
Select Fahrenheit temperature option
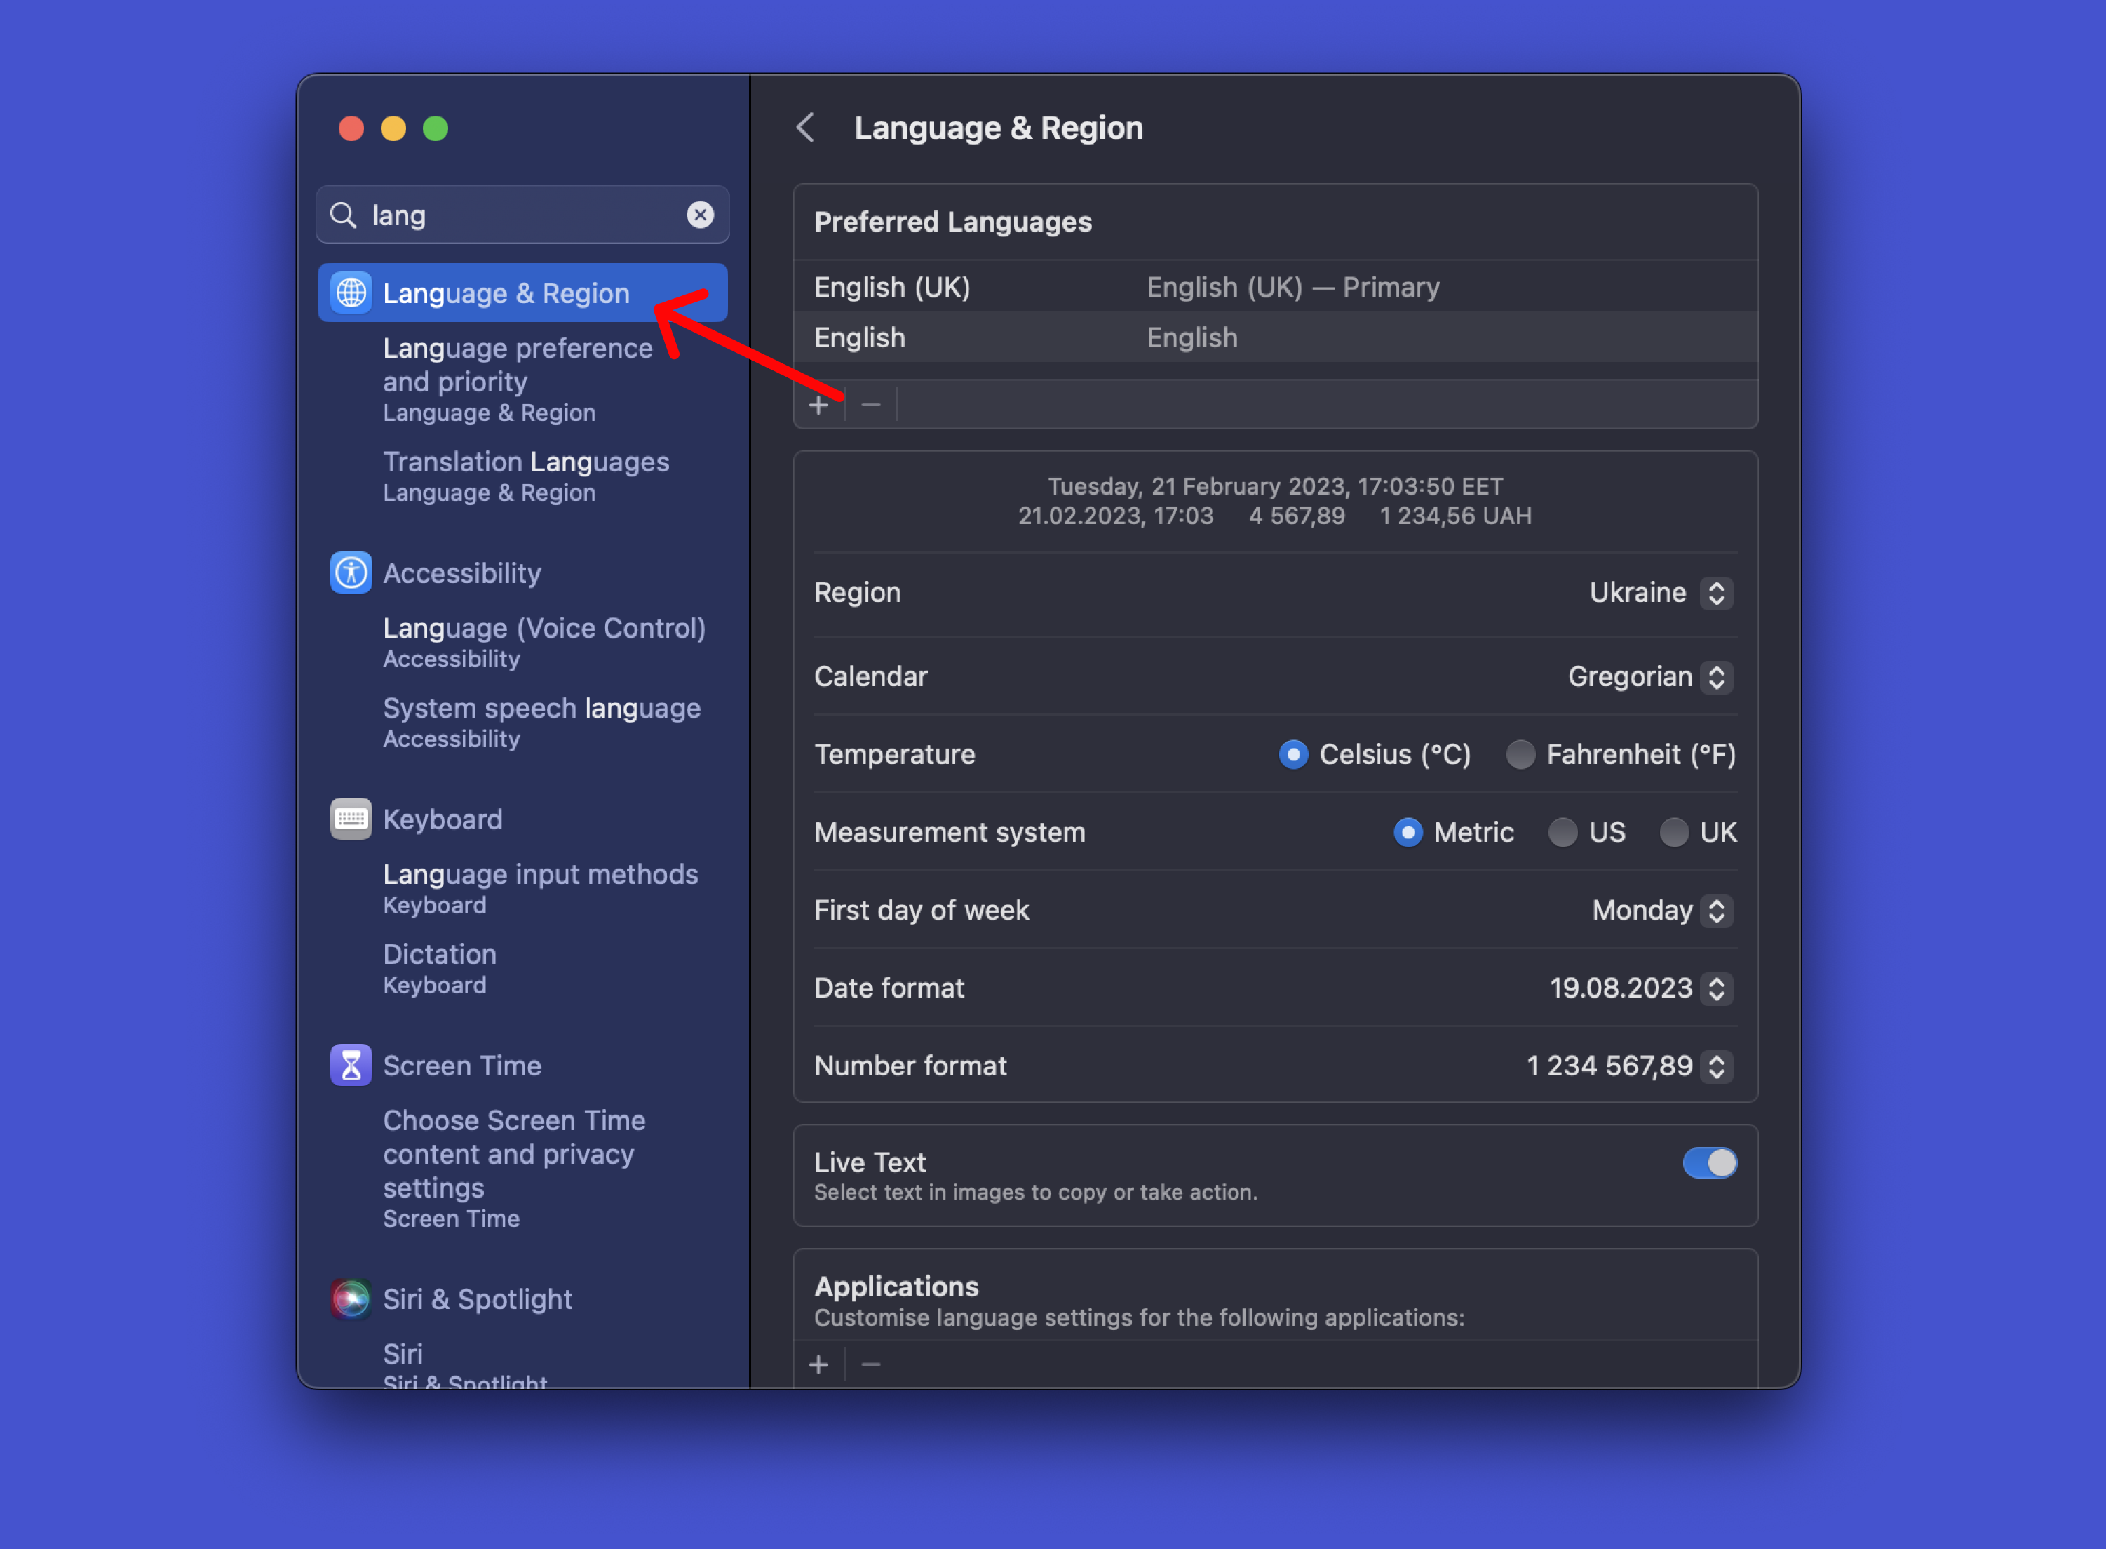click(x=1520, y=754)
